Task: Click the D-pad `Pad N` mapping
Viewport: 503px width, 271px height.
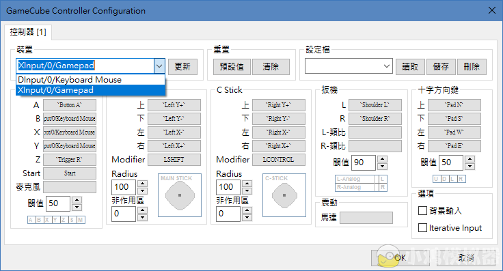Action: 454,105
